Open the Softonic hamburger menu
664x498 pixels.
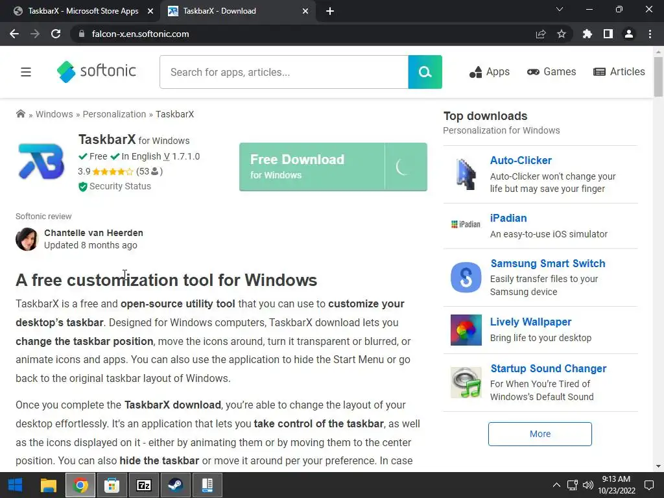(x=26, y=72)
